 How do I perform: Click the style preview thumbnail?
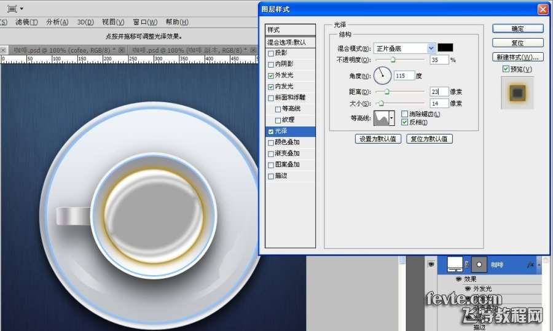(x=517, y=93)
